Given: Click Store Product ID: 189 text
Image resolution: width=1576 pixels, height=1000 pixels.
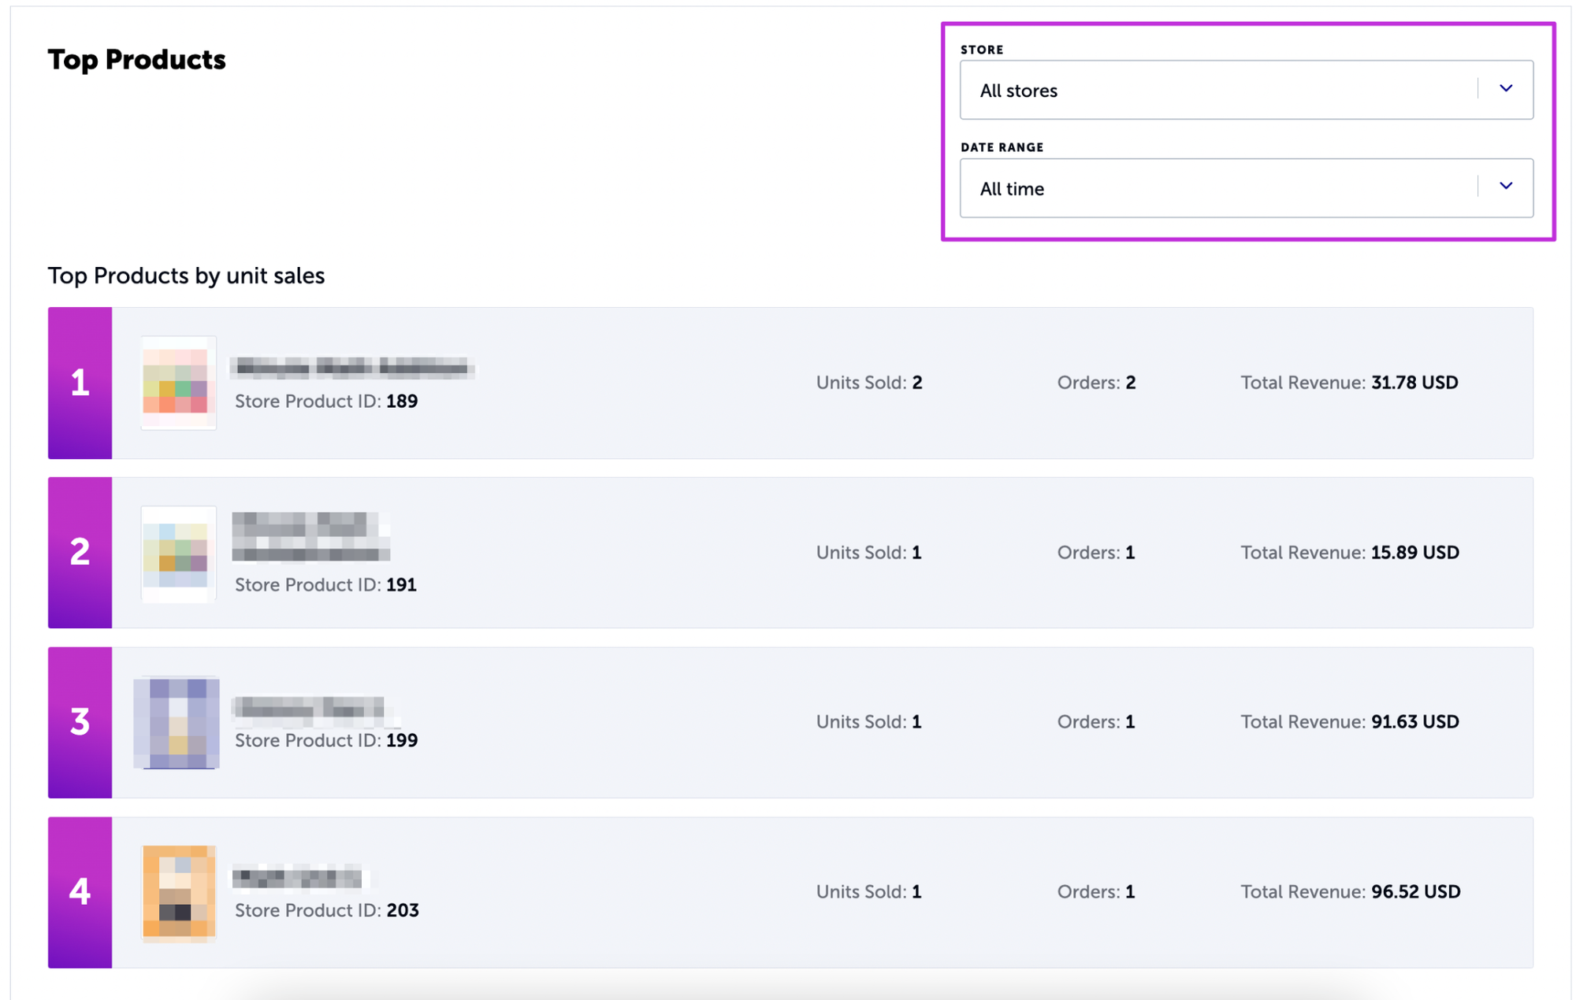Looking at the screenshot, I should (x=326, y=401).
